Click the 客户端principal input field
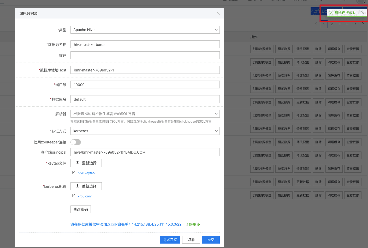This screenshot has height=248, width=368. [x=145, y=152]
